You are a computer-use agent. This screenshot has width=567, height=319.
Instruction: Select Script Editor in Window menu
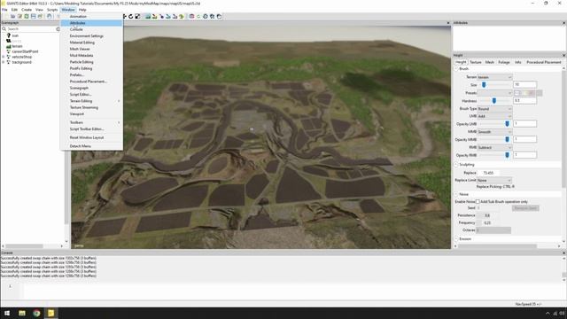tap(92, 95)
